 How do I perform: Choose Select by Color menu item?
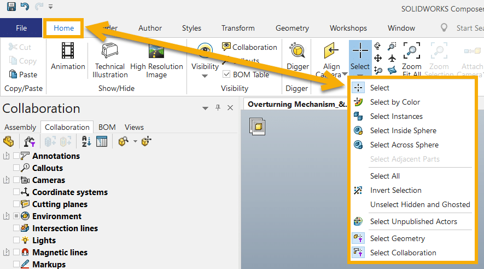tap(412, 102)
